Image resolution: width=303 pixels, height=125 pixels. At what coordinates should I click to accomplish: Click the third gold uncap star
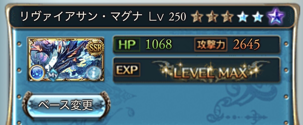point(228,17)
